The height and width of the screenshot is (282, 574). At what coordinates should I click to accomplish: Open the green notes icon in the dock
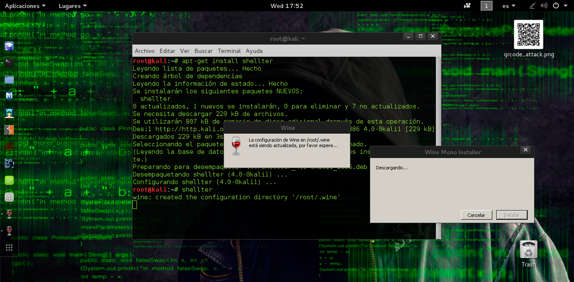pos(9,180)
